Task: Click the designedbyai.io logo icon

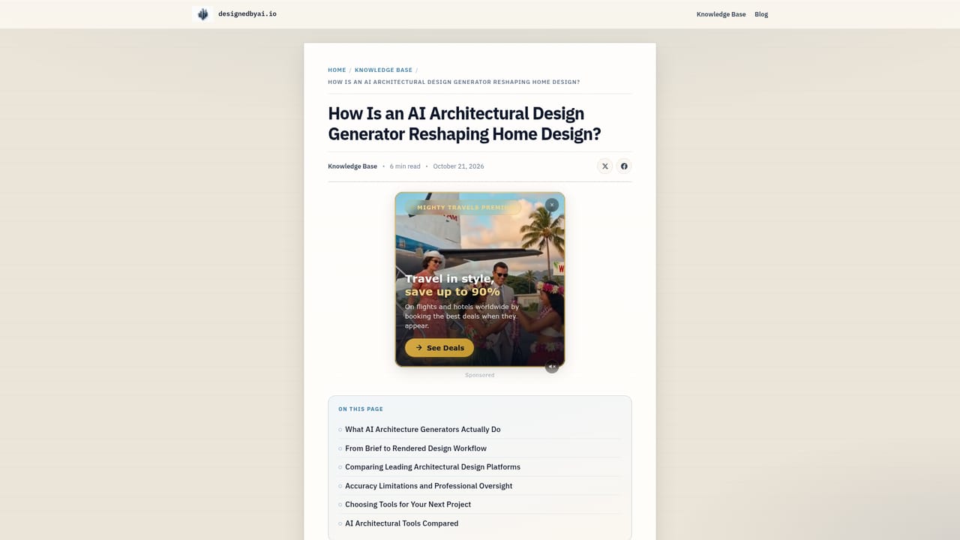Action: pyautogui.click(x=202, y=14)
